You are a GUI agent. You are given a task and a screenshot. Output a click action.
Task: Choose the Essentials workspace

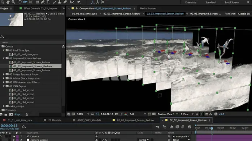[x=191, y=3]
